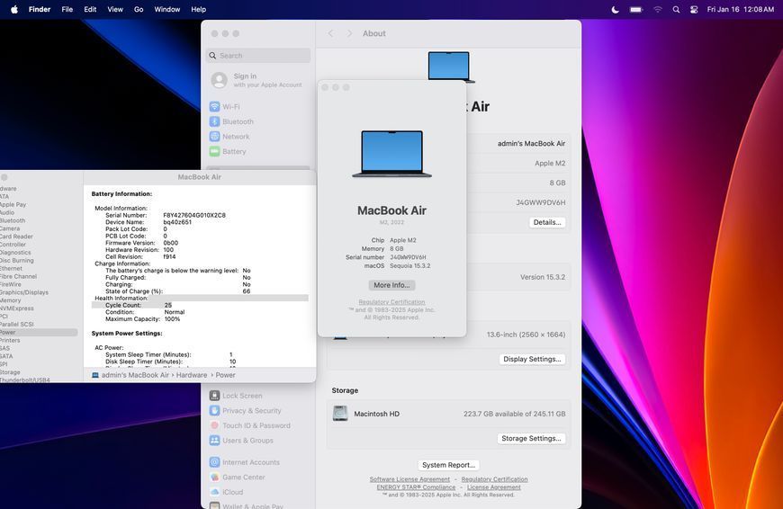Click the Sequoia 15.3.2 macOS value
This screenshot has height=509, width=783.
pos(410,265)
